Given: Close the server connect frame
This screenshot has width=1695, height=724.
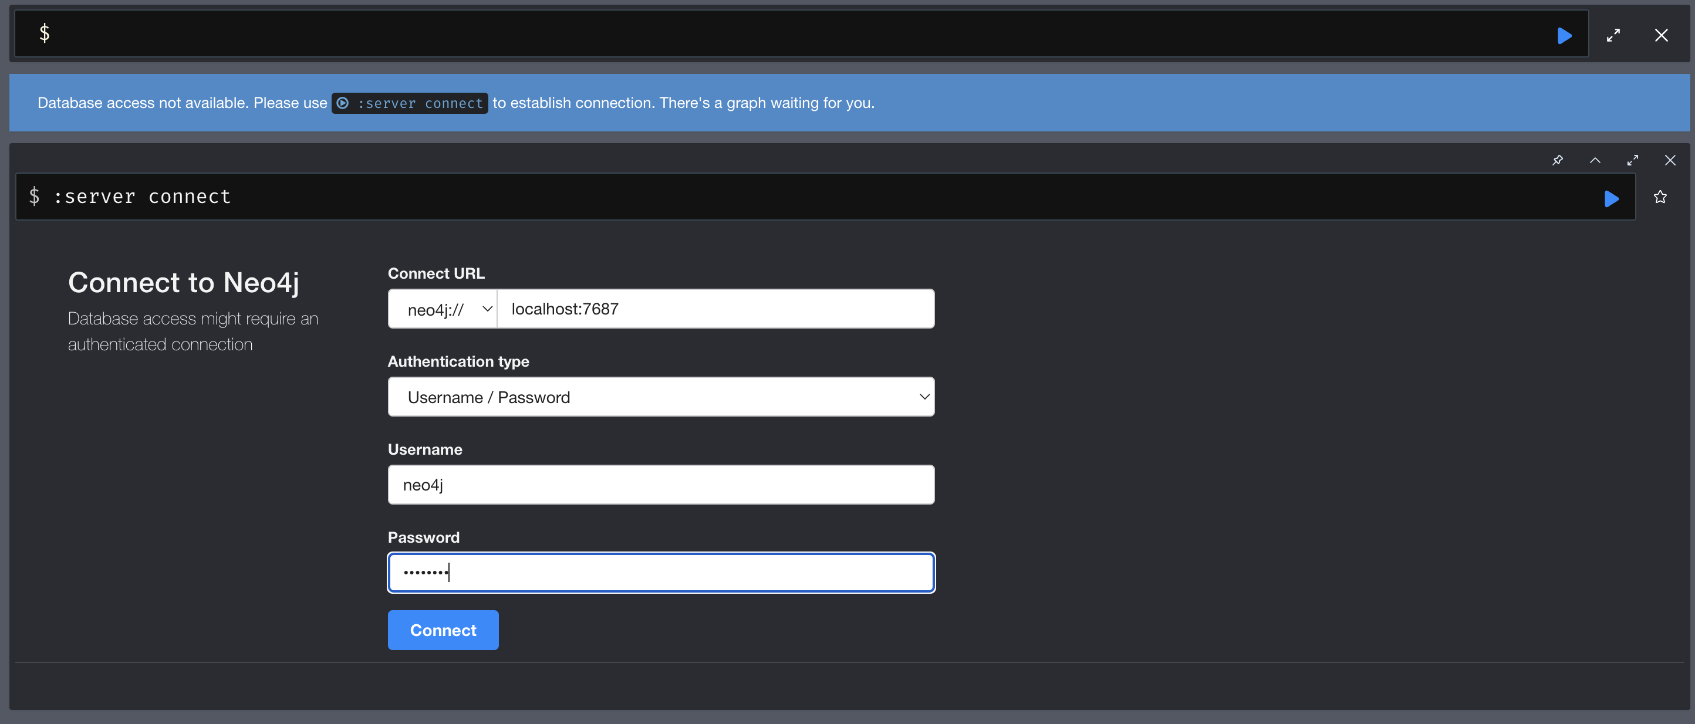Looking at the screenshot, I should 1670,160.
